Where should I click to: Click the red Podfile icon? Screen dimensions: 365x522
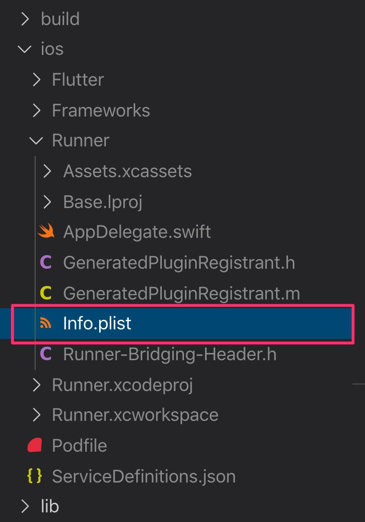click(x=35, y=445)
